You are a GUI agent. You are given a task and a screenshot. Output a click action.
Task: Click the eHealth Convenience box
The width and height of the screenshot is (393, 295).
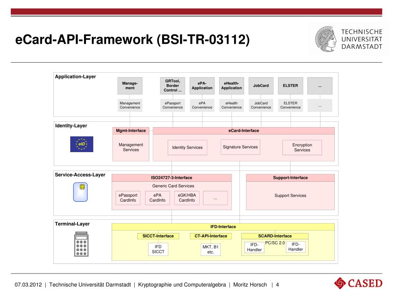231,105
